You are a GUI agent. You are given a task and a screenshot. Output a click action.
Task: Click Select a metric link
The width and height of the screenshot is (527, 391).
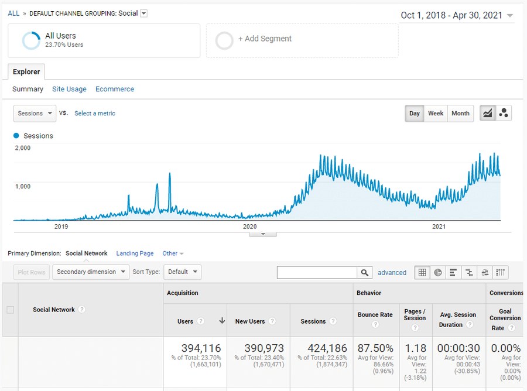pyautogui.click(x=95, y=113)
